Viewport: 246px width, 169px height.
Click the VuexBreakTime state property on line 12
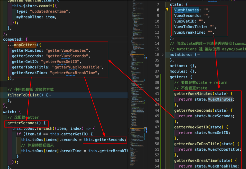[189, 32]
